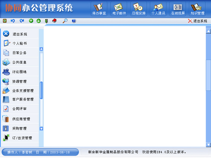Image resolution: width=211 pixels, height=158 pixels.
Task: Open 个人秘书 menu item
Action: click(20, 43)
